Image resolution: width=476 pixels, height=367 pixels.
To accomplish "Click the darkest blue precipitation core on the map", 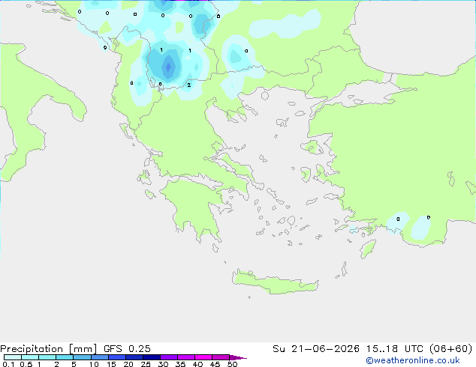I will pyautogui.click(x=168, y=67).
